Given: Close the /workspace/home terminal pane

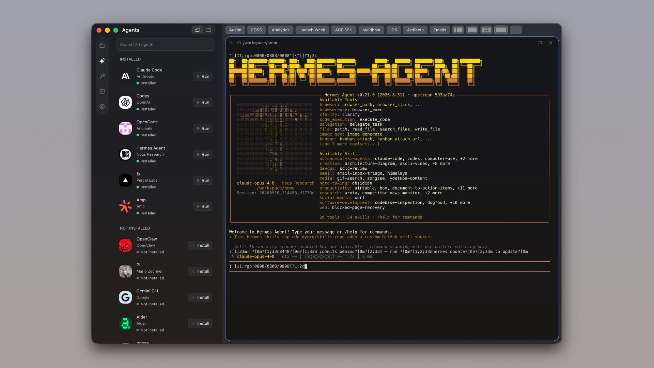Looking at the screenshot, I should click(x=550, y=43).
